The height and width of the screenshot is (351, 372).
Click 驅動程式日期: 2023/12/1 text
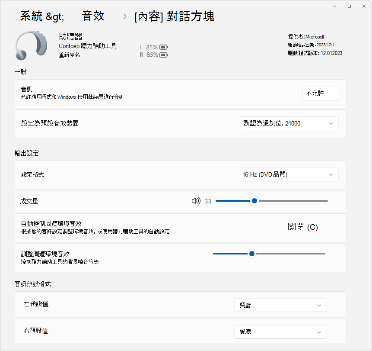pos(311,45)
